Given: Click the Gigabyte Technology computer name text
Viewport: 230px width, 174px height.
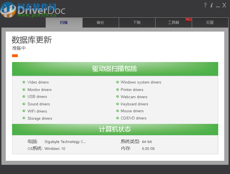Looking at the screenshot, I should (x=65, y=142).
